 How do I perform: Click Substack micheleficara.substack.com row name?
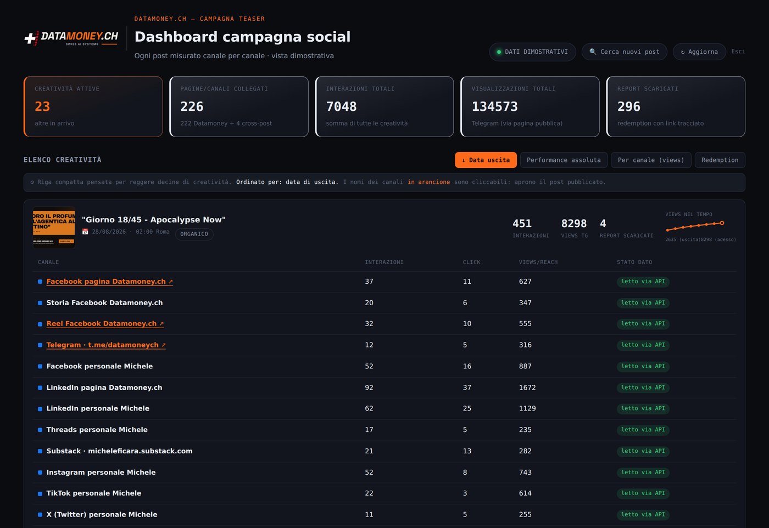point(119,452)
